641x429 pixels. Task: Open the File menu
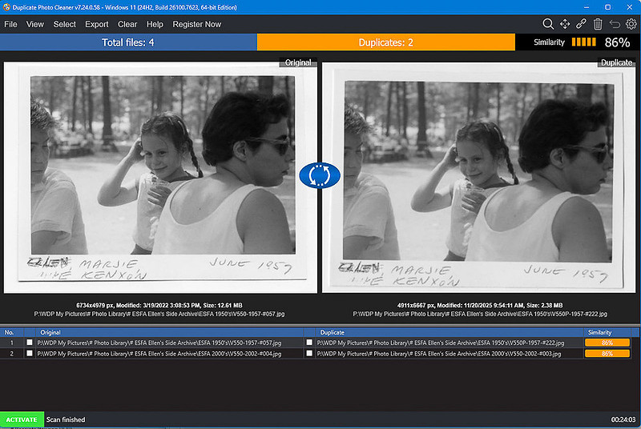coord(10,25)
